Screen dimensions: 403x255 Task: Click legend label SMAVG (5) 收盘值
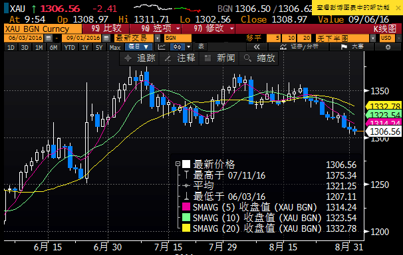pos(255,207)
